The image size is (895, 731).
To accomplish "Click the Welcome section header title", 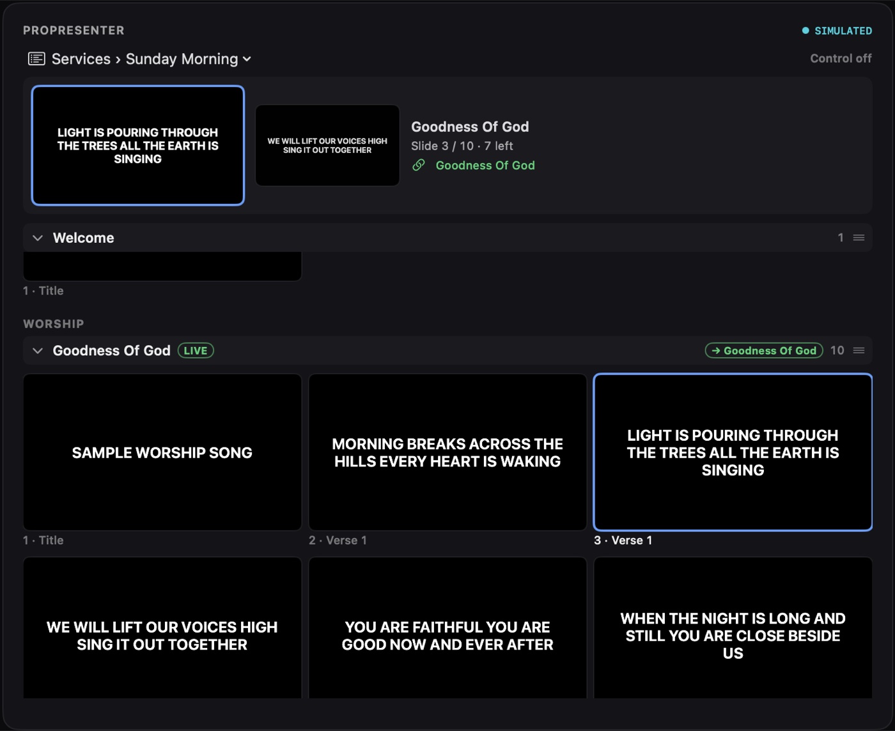I will point(84,238).
